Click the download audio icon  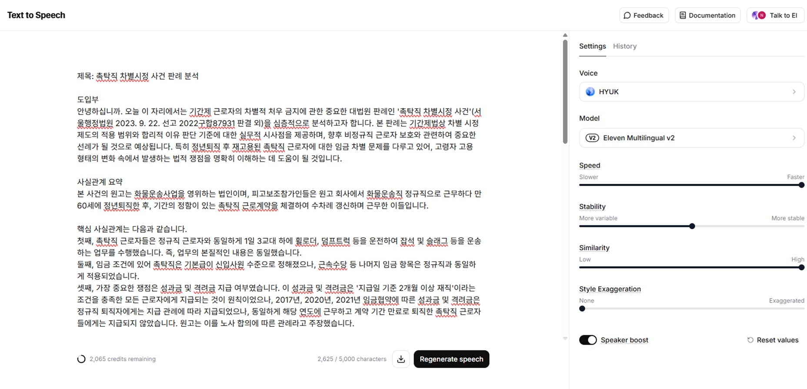pos(401,359)
